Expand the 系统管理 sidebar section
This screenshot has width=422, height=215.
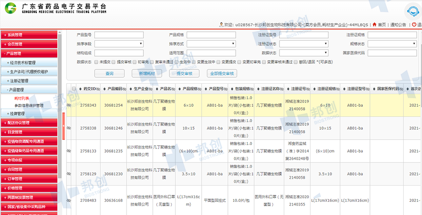(x=29, y=35)
